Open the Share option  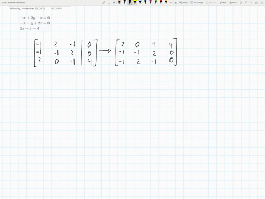click(256, 3)
